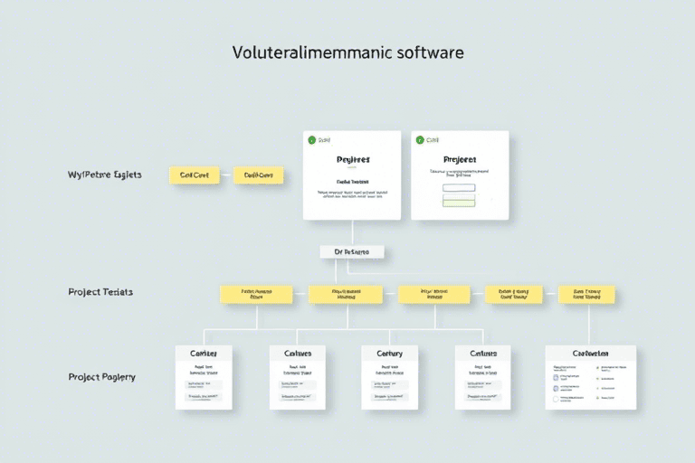
Task: Click the top small yellow marker in Caaleeton's right column
Action: (598, 367)
